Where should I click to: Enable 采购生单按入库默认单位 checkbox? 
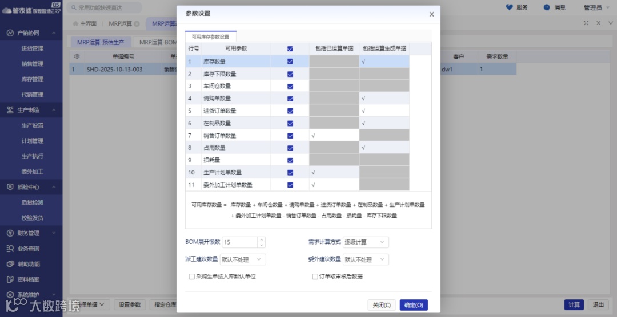[191, 277]
